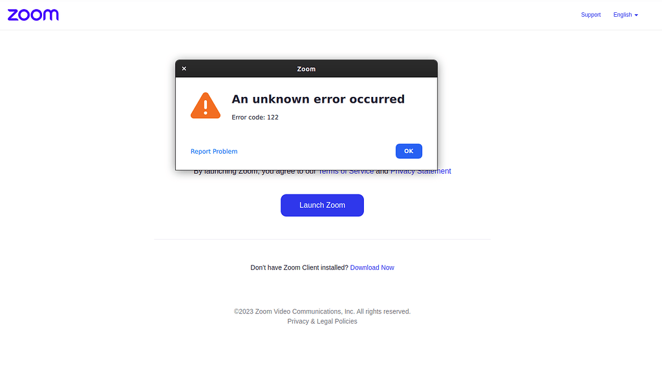This screenshot has height=374, width=662.
Task: Open the English language dropdown
Action: tap(626, 15)
